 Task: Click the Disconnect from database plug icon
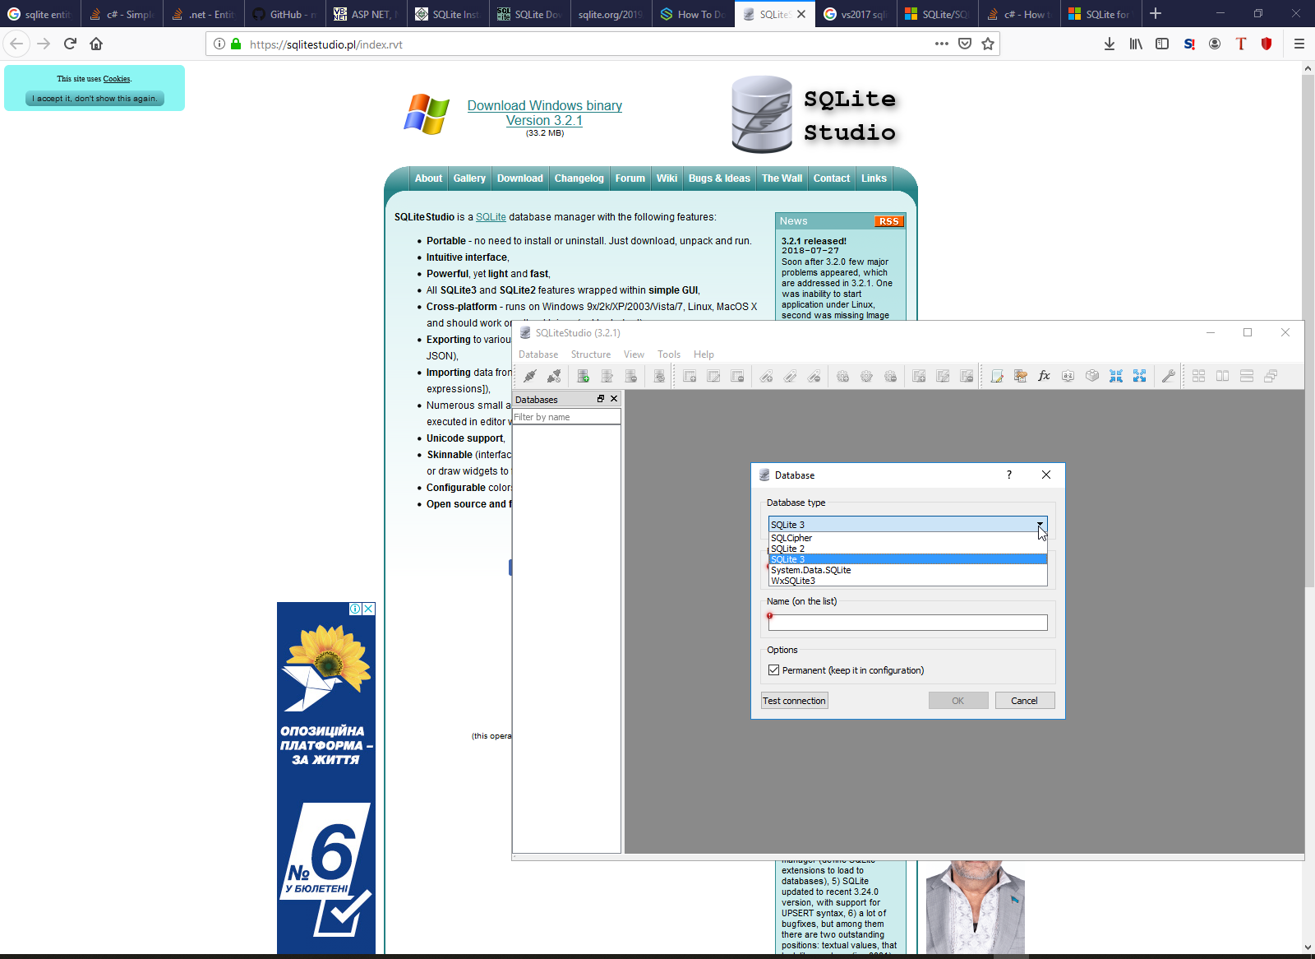554,376
